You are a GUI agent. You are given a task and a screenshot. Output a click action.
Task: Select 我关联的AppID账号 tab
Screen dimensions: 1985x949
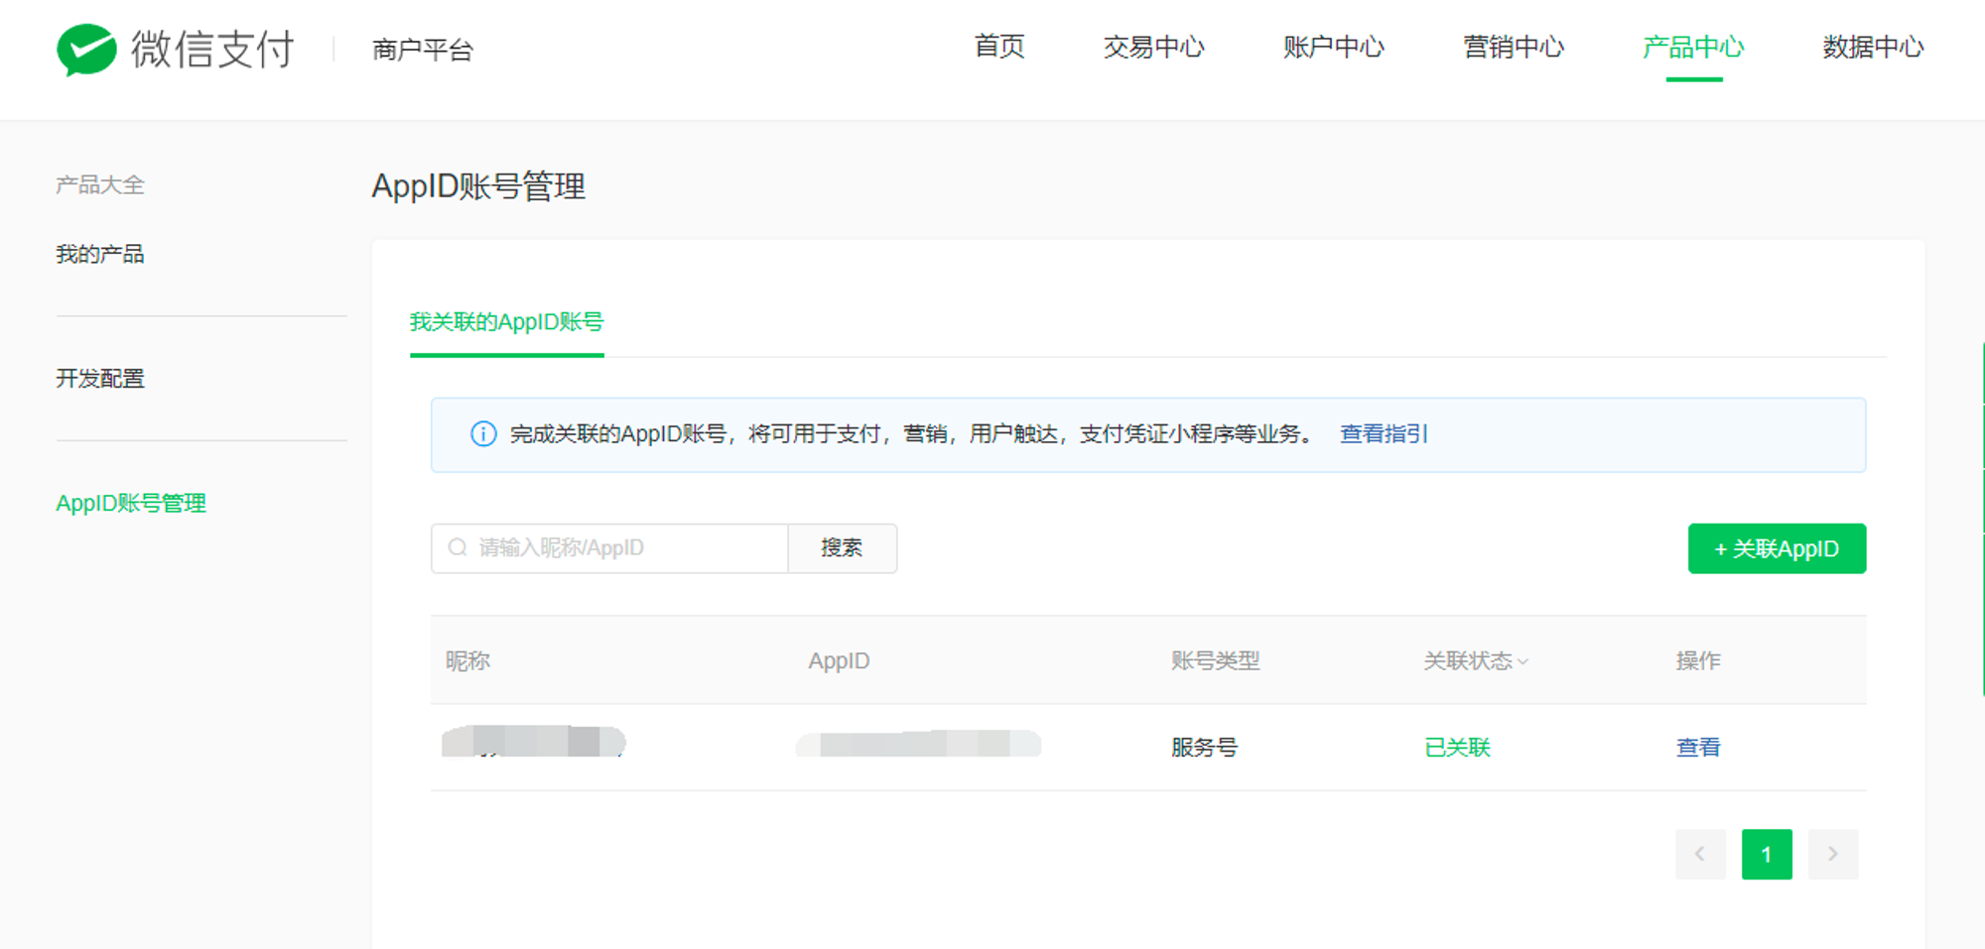[506, 322]
